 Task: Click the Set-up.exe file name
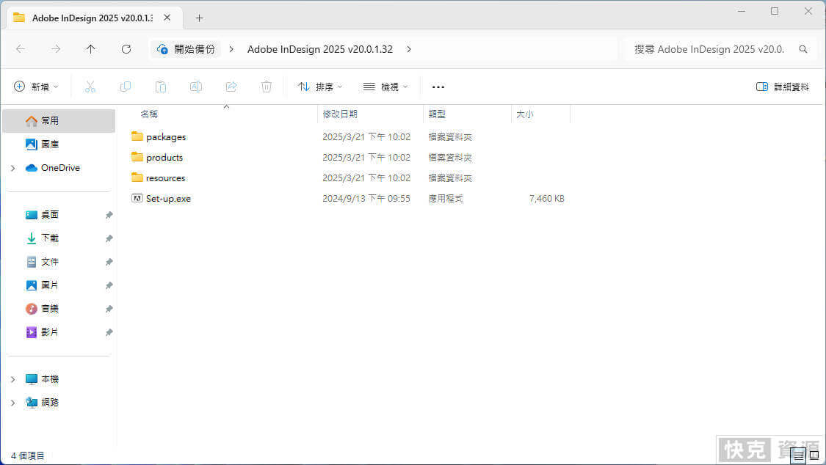coord(168,198)
